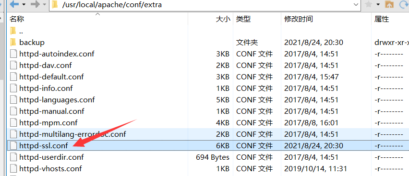Image resolution: width=409 pixels, height=176 pixels.
Task: Sort by the 名称 column header
Action: [x=17, y=19]
